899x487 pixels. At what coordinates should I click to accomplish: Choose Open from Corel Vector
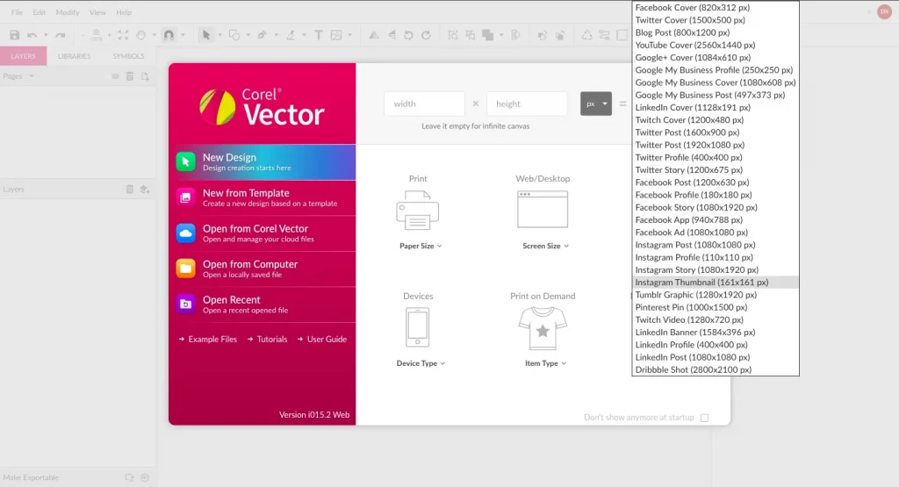[x=262, y=233]
